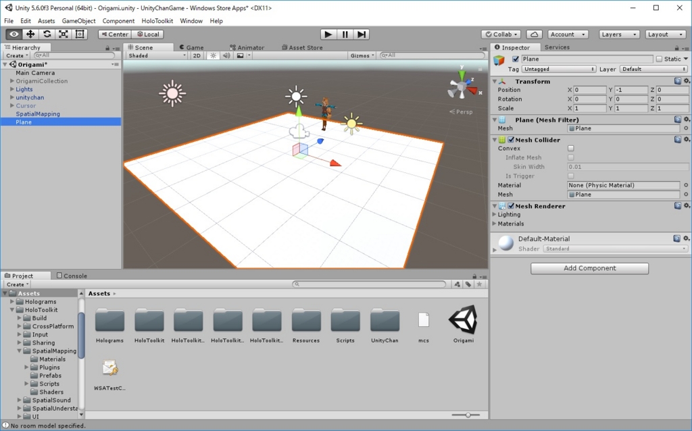Switch to the Game tab
692x431 pixels.
point(191,47)
